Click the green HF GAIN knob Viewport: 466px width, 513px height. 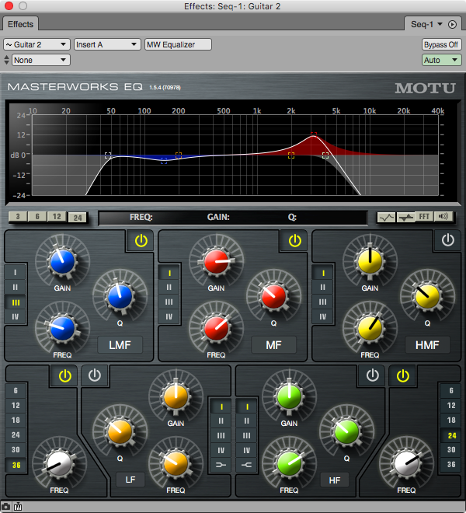[289, 397]
